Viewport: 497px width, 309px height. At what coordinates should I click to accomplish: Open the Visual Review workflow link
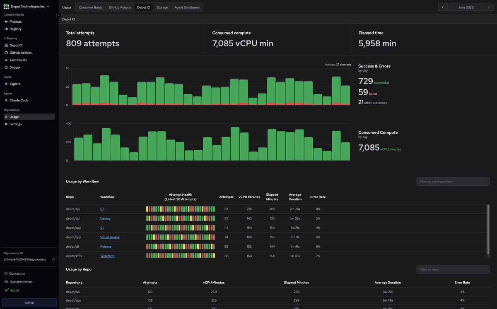(x=110, y=237)
